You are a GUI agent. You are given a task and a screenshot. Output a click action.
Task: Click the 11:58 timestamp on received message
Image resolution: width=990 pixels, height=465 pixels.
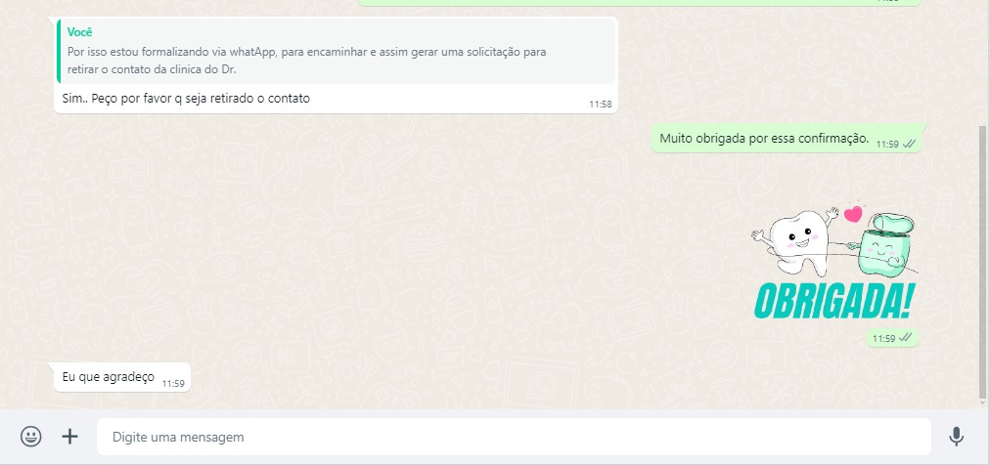click(x=601, y=105)
